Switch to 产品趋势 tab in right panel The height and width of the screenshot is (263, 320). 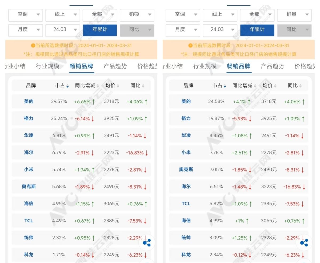click(273, 66)
